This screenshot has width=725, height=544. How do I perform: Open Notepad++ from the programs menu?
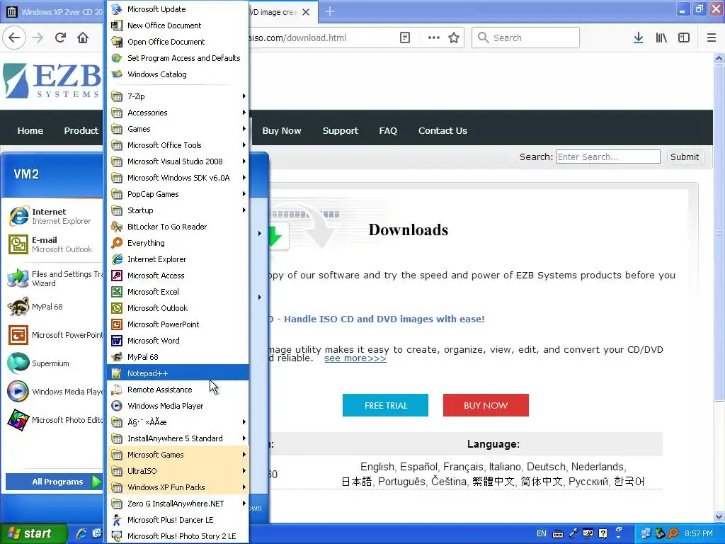178,373
